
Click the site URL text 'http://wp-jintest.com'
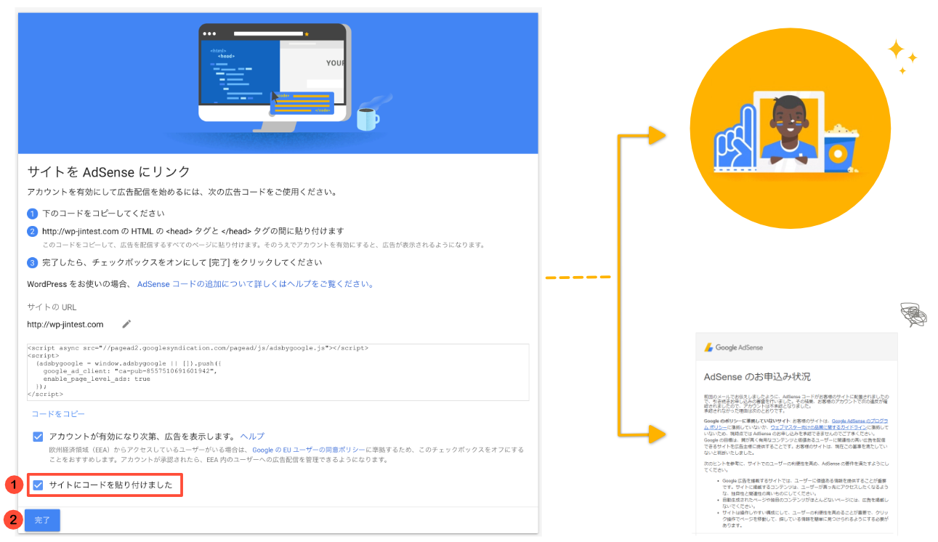pos(65,324)
